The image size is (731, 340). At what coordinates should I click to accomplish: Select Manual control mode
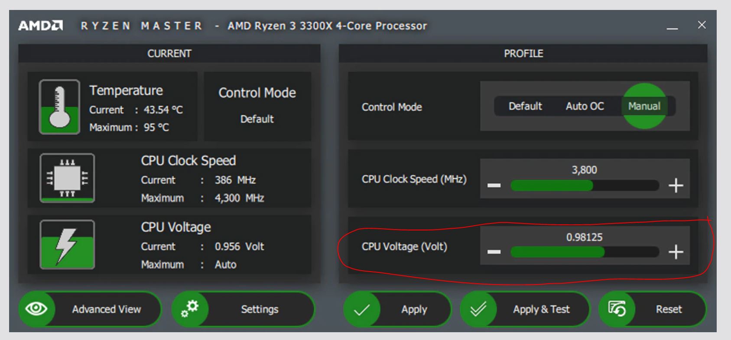point(644,106)
